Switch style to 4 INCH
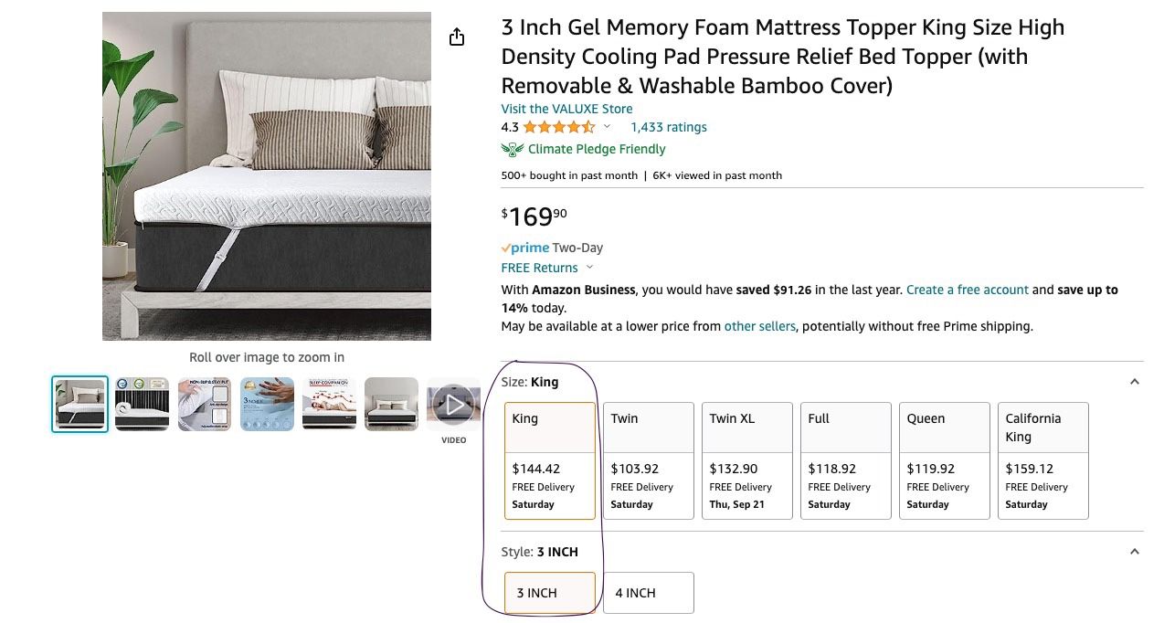1164x623 pixels. pos(648,592)
